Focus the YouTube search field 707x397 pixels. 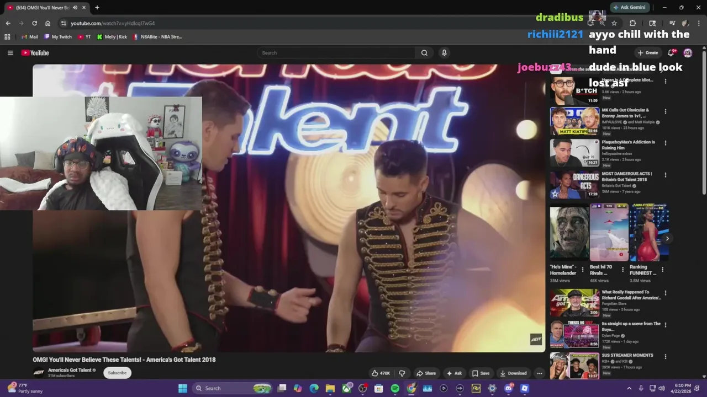pos(337,53)
